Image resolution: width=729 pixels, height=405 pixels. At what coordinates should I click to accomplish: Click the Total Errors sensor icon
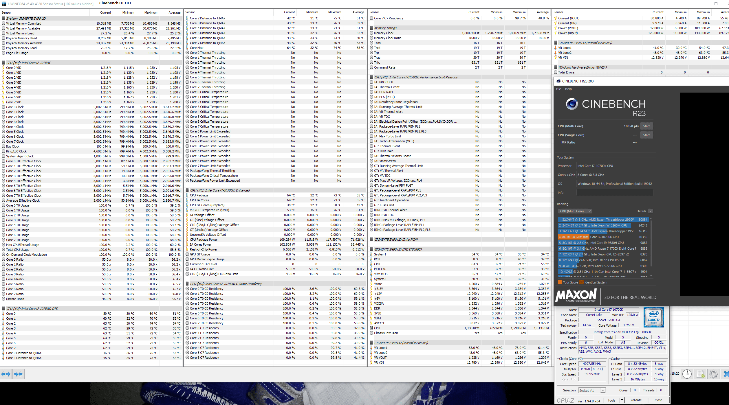click(x=556, y=72)
